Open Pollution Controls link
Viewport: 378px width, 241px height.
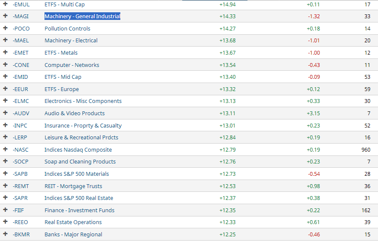67,28
